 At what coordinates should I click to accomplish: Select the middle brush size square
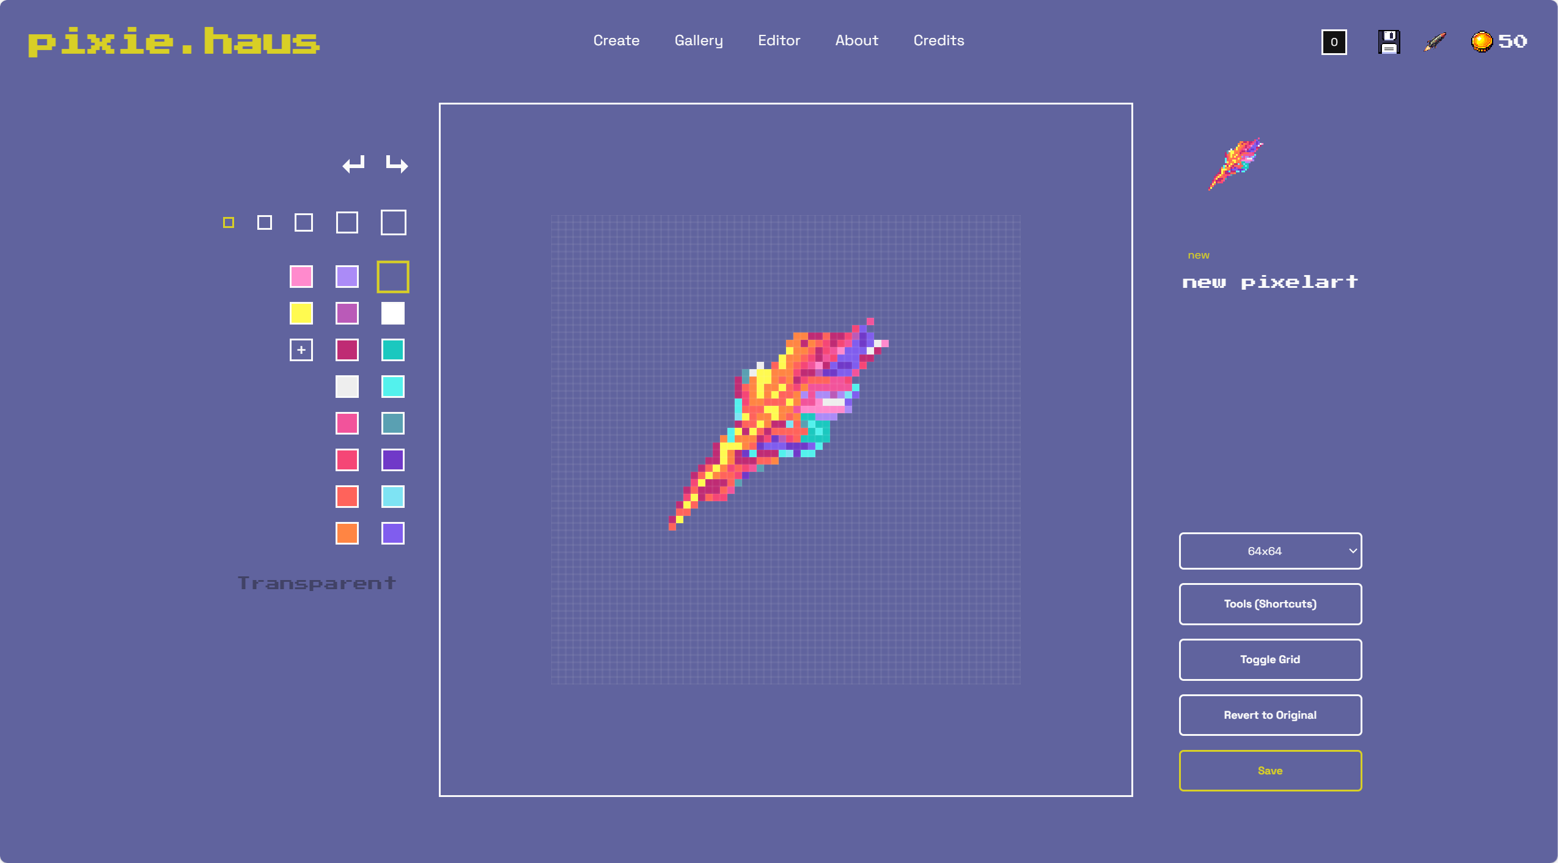(304, 222)
